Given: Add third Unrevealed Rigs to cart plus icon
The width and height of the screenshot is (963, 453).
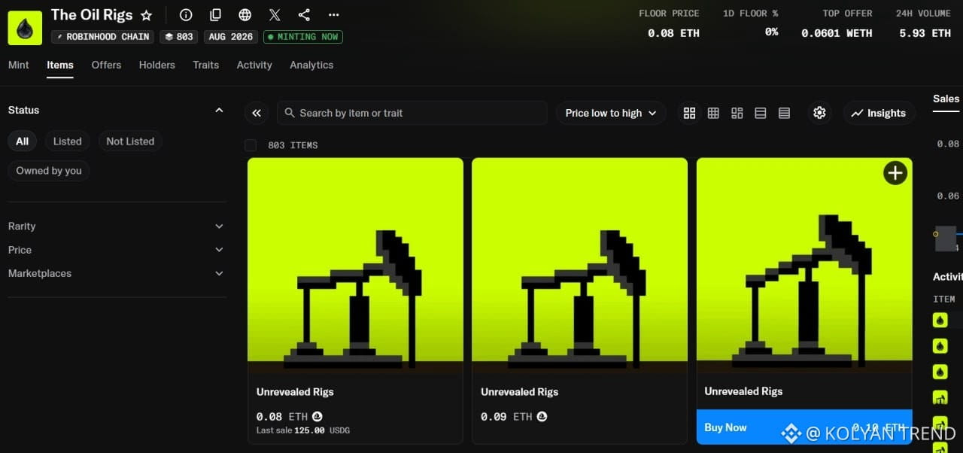Looking at the screenshot, I should pyautogui.click(x=895, y=174).
